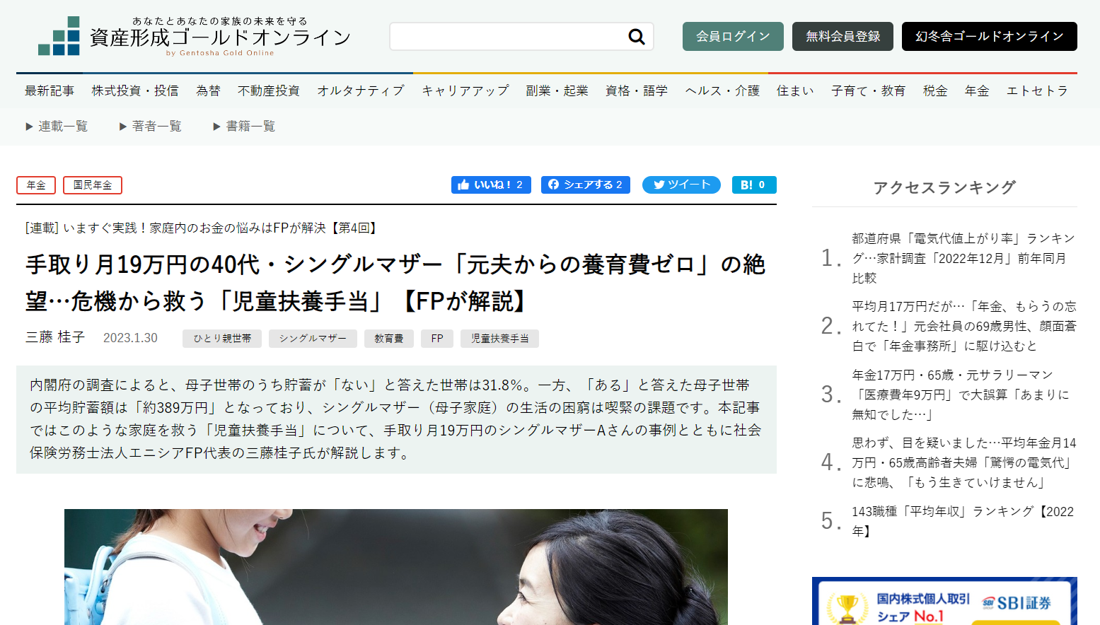This screenshot has height=625, width=1100.
Task: Open the 著者一覧 link
Action: click(x=151, y=126)
